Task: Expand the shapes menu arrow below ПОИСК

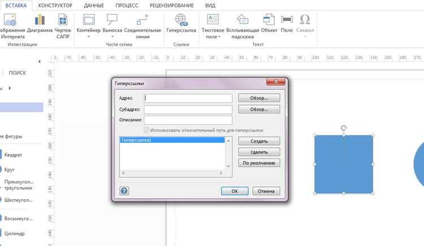Action: coord(10,88)
